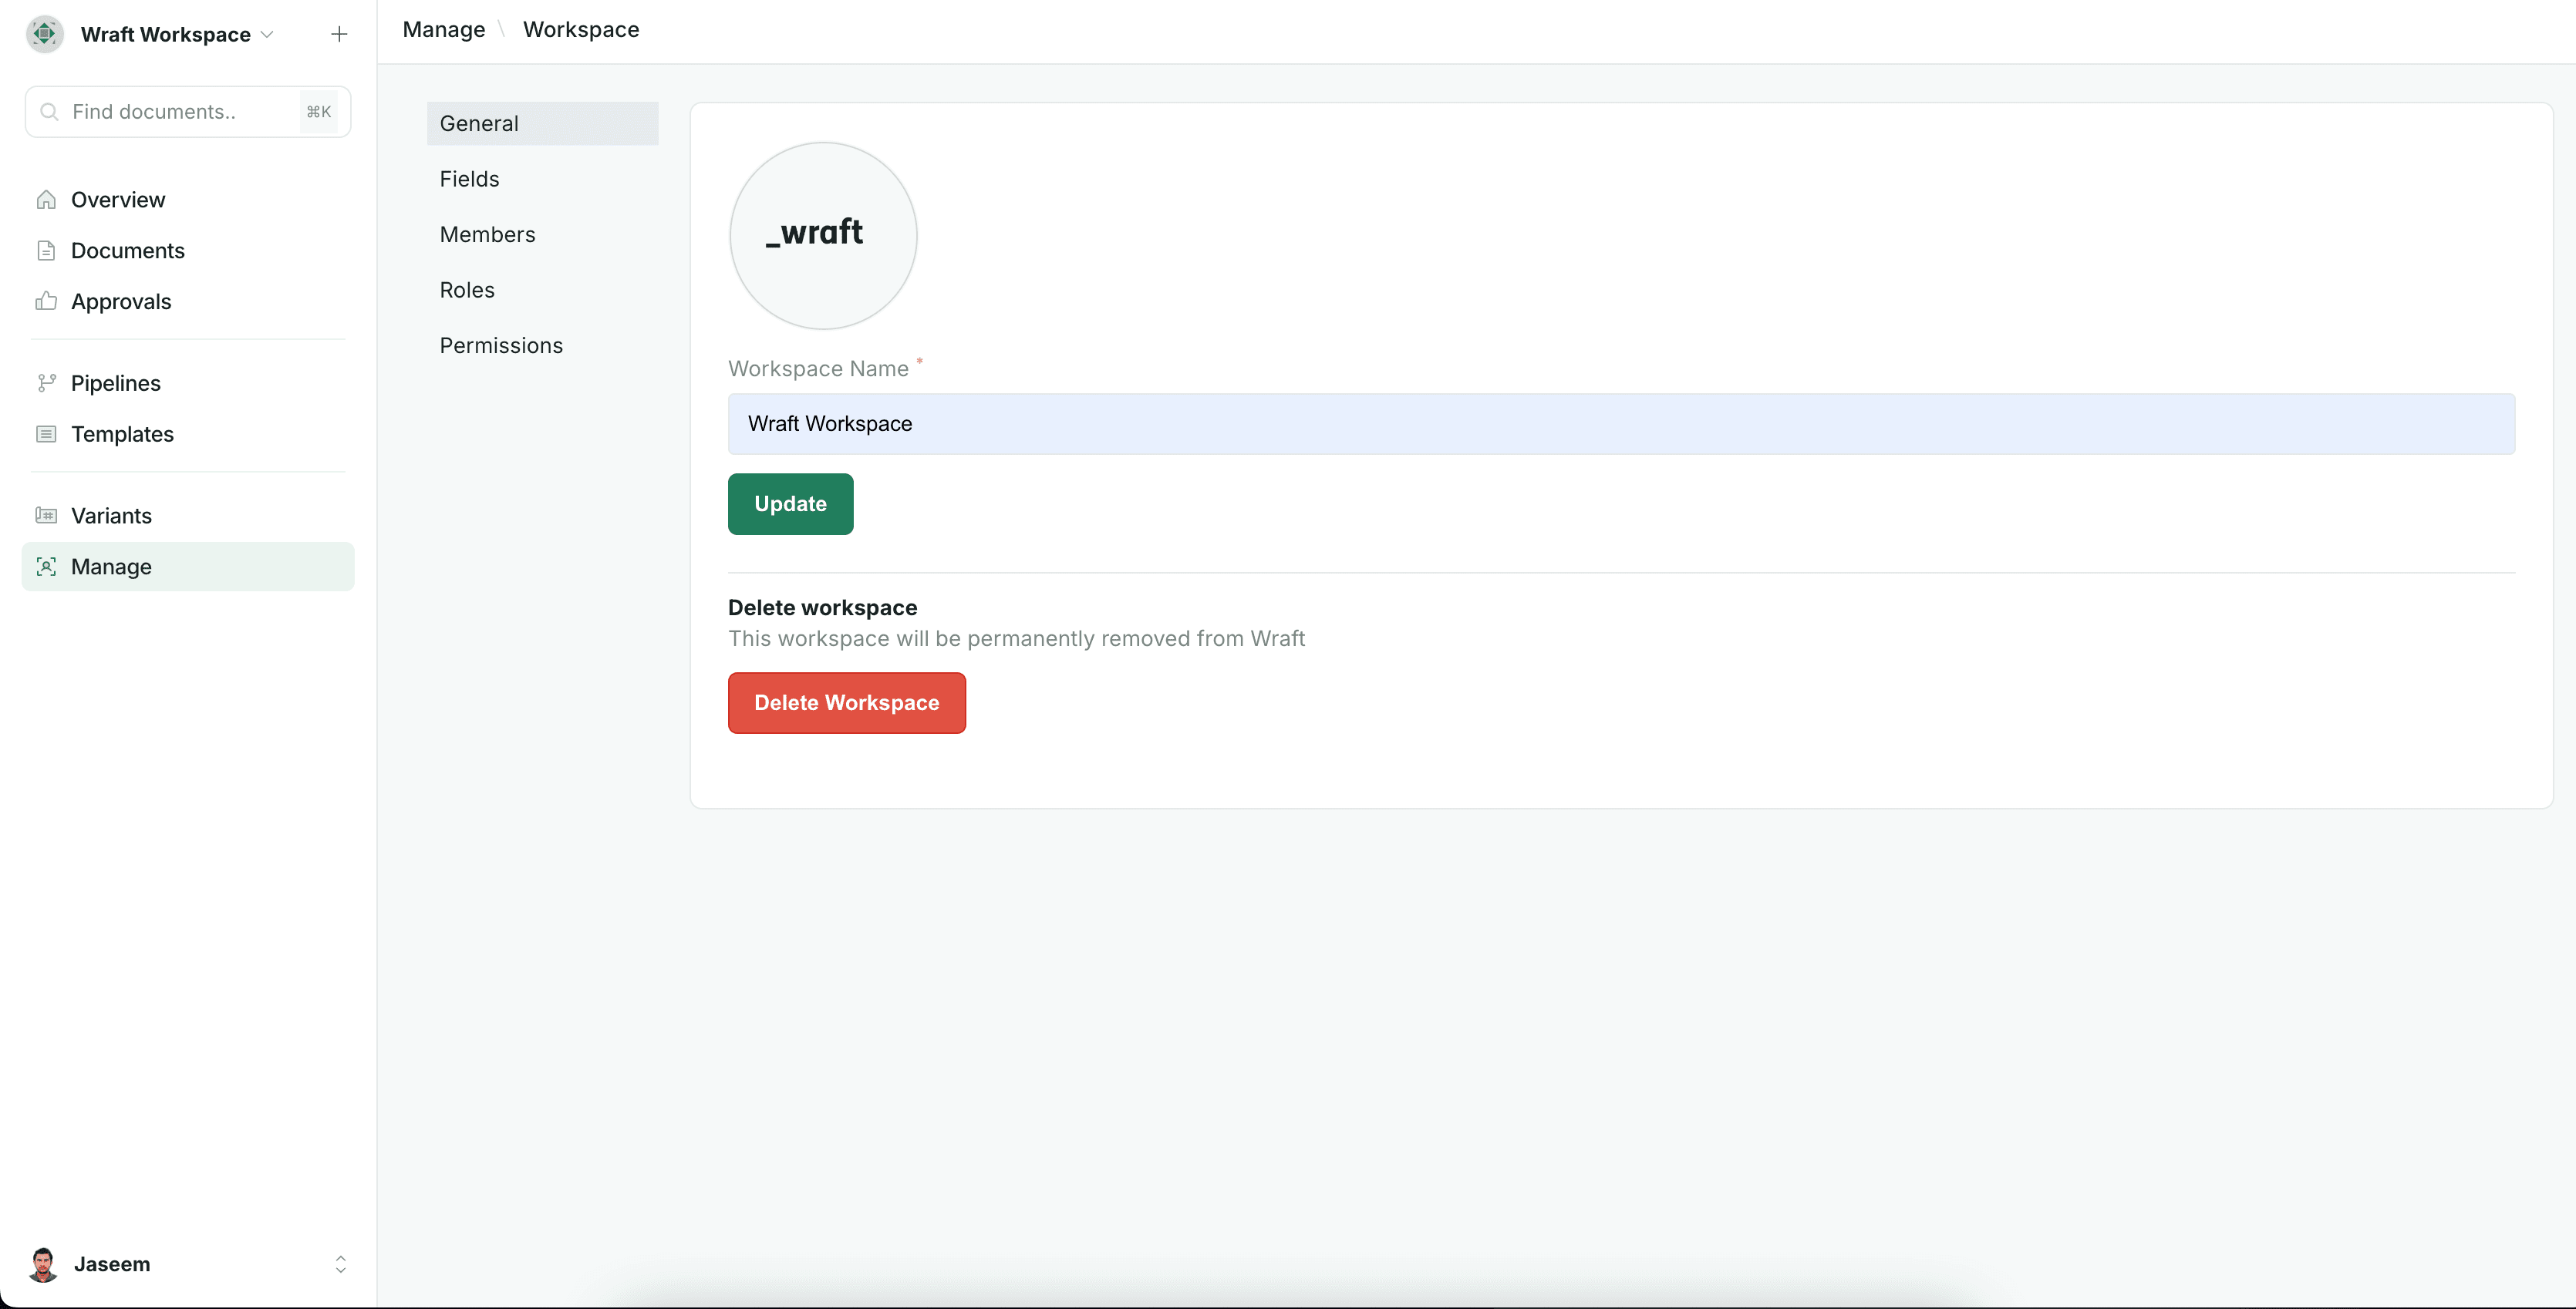Focus the Find documents search field
The width and height of the screenshot is (2576, 1309).
(188, 112)
